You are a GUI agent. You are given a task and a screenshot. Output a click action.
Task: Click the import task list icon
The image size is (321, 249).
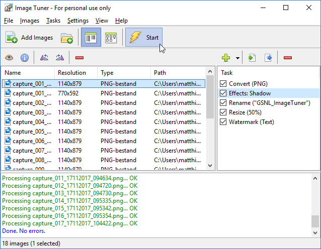click(x=252, y=58)
